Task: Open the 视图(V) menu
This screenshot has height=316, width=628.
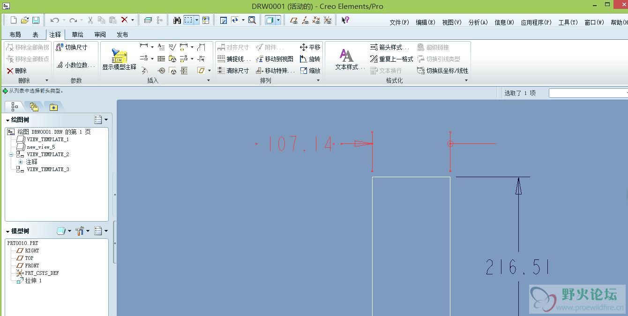Action: [x=452, y=22]
